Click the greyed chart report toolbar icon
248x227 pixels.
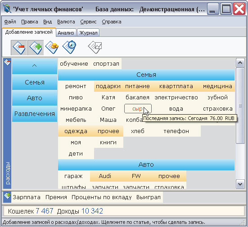[x=95, y=47]
